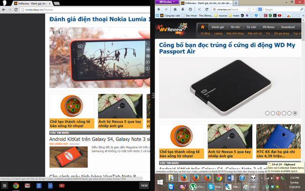Screen dimensions: 305x191
Task: Open Gmail from the Chrome OS shelf
Action: click(x=27, y=186)
